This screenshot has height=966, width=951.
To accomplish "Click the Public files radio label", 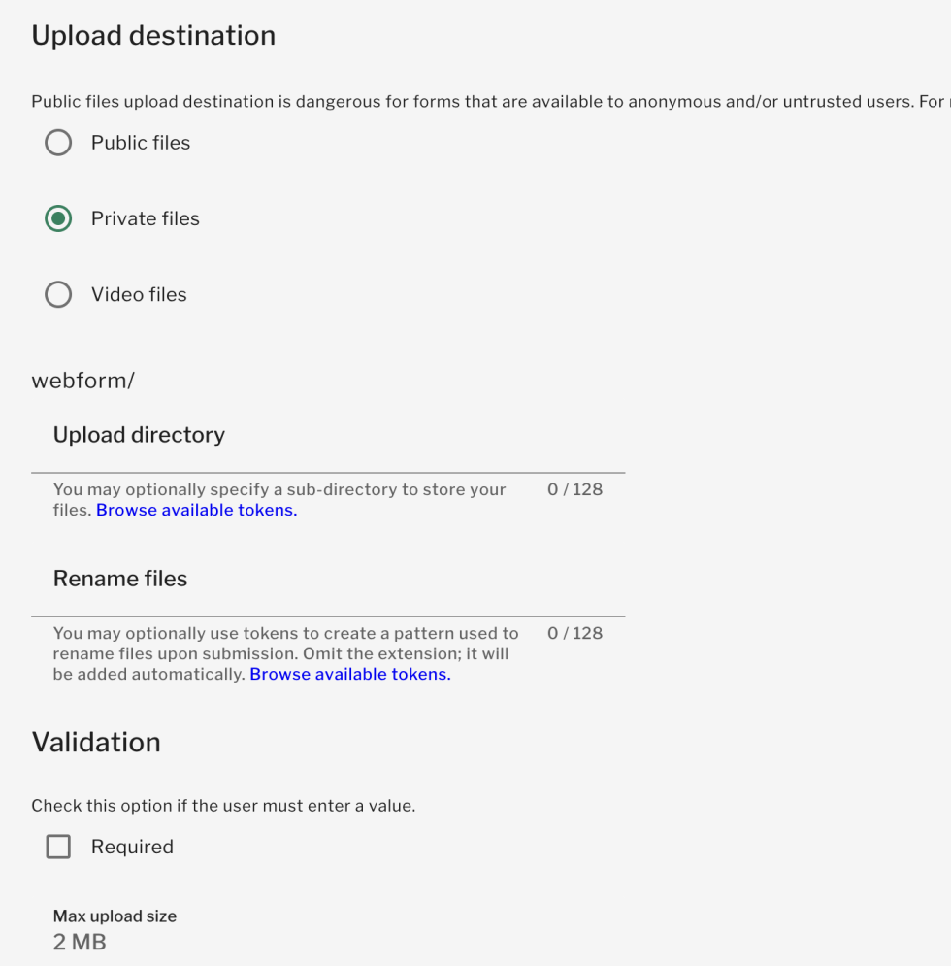I will pyautogui.click(x=140, y=142).
